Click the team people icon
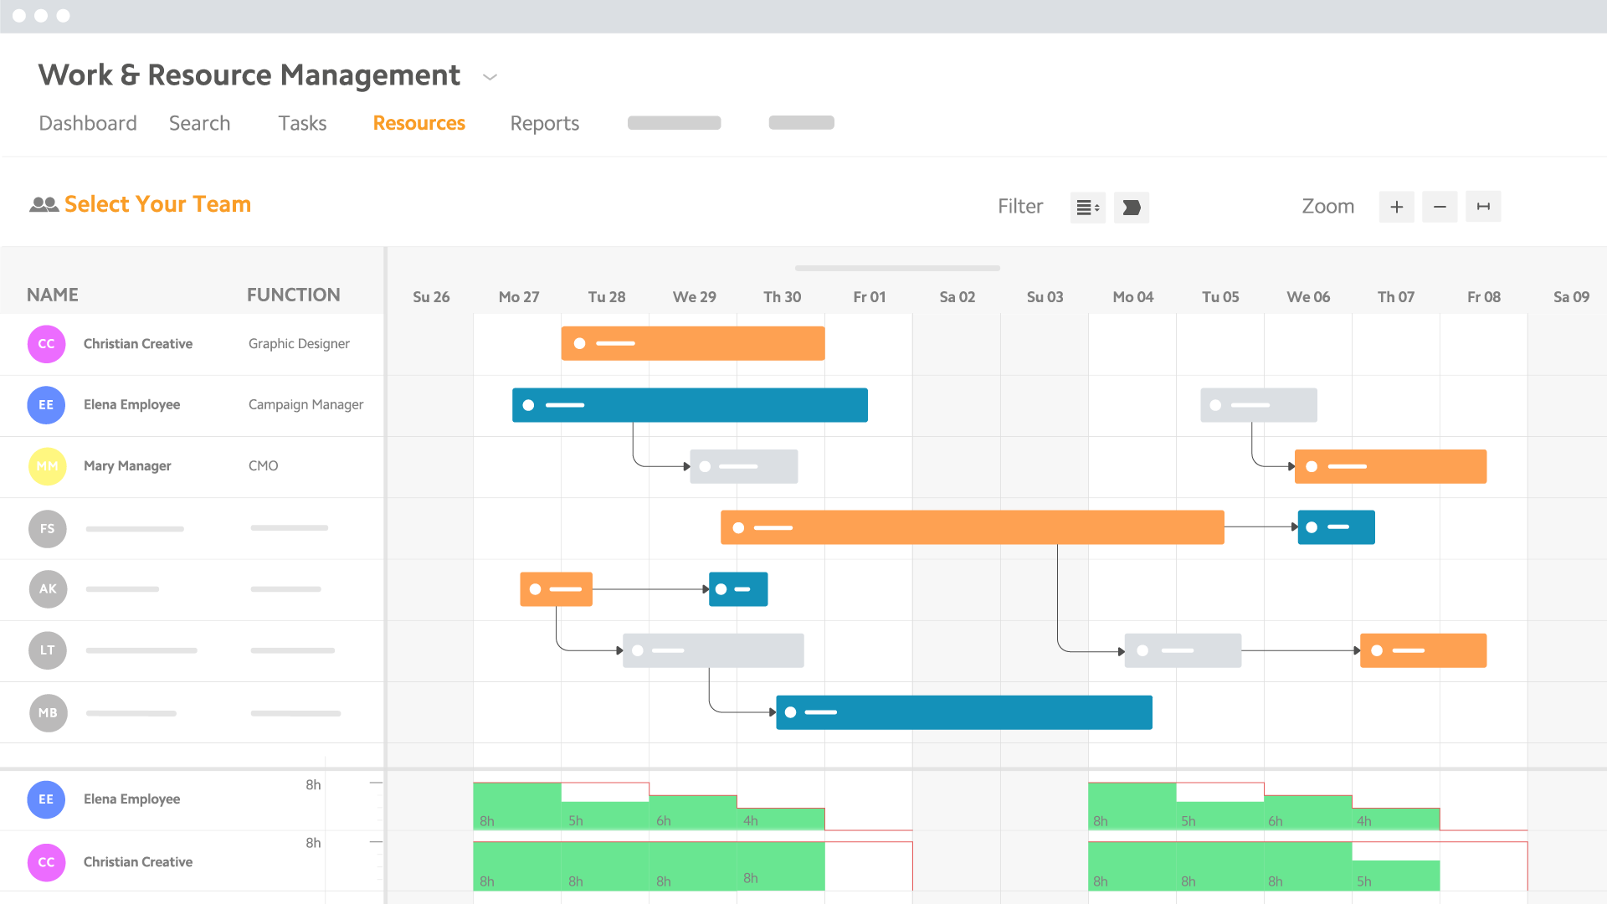 pyautogui.click(x=44, y=204)
